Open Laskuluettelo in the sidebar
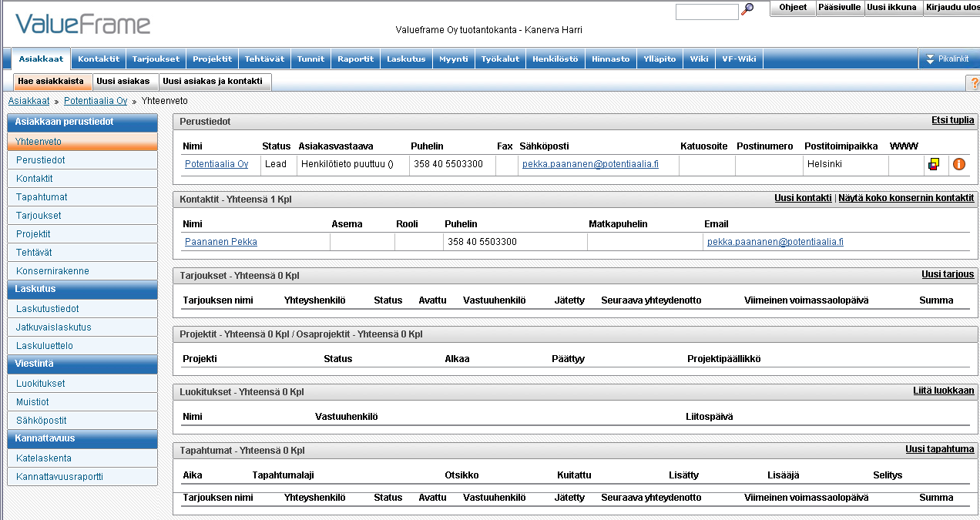980x520 pixels. point(82,346)
